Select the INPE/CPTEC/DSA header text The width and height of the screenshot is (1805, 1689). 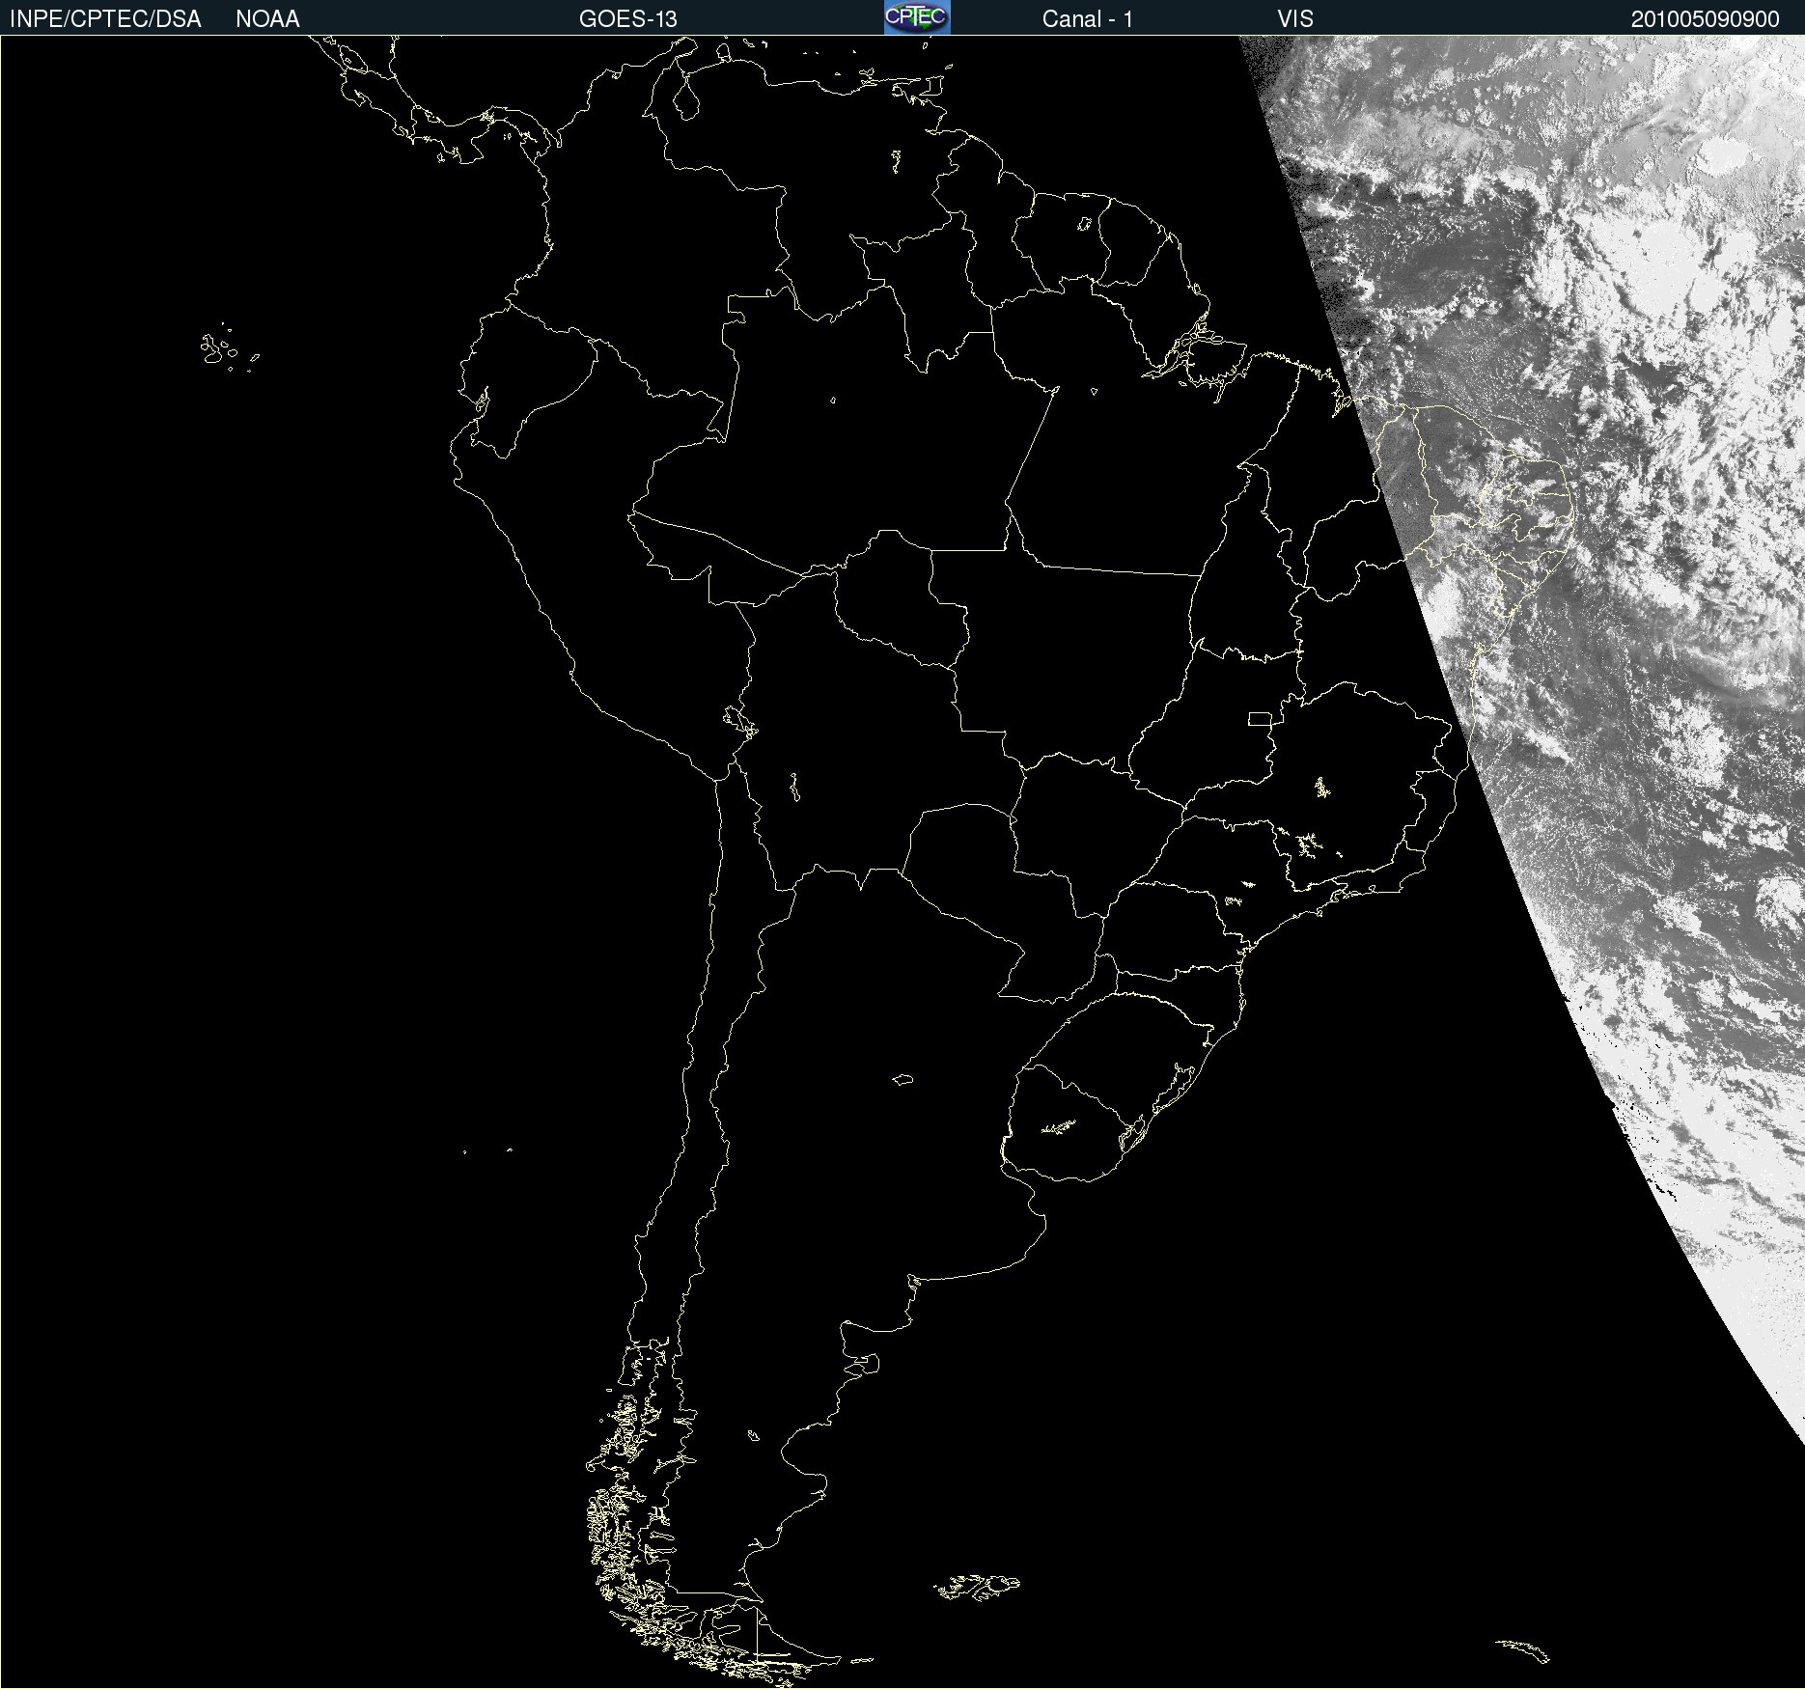(105, 19)
